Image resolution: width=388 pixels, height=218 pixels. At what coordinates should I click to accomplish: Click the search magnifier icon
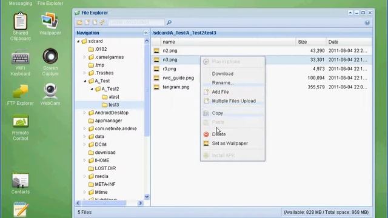169,22
